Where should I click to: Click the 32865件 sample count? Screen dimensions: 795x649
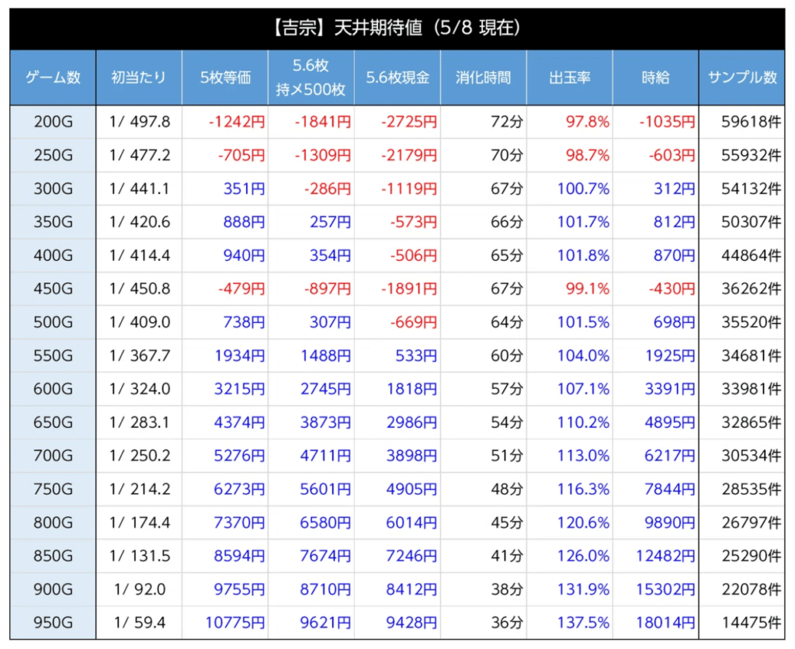click(752, 422)
